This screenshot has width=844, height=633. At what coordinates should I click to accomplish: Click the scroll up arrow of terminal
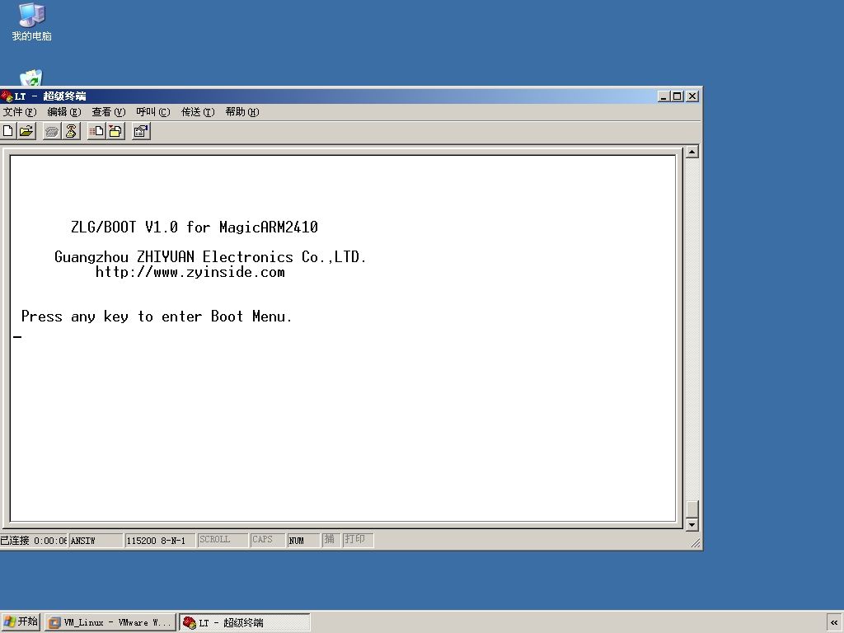click(x=692, y=152)
